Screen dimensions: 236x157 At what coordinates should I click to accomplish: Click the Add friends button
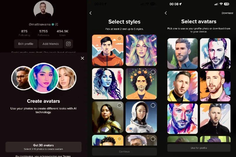click(50, 44)
